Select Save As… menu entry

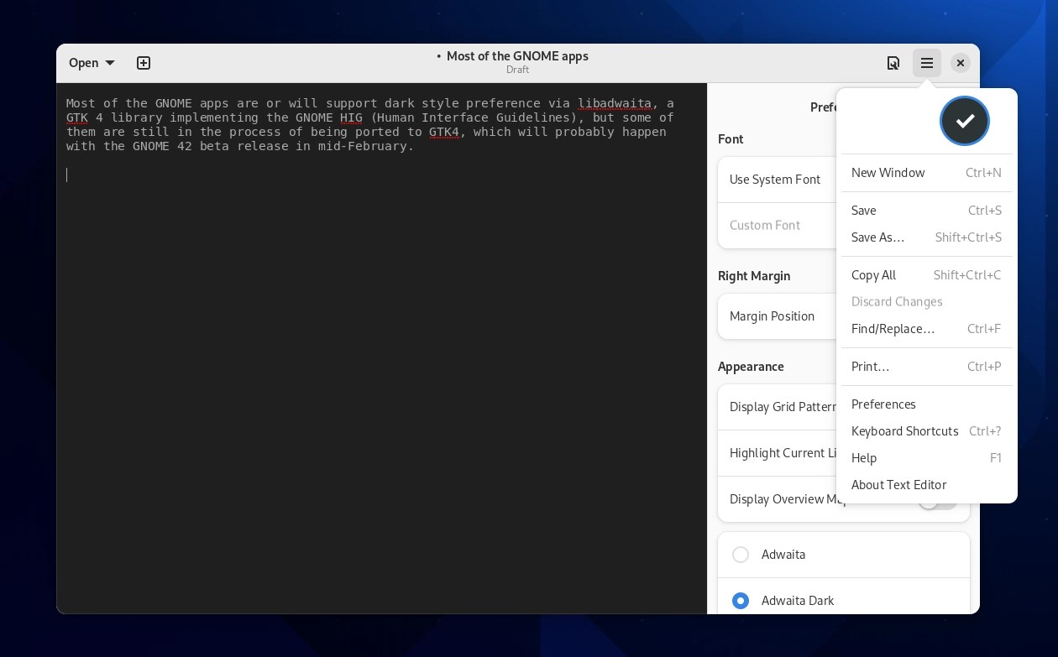click(927, 237)
